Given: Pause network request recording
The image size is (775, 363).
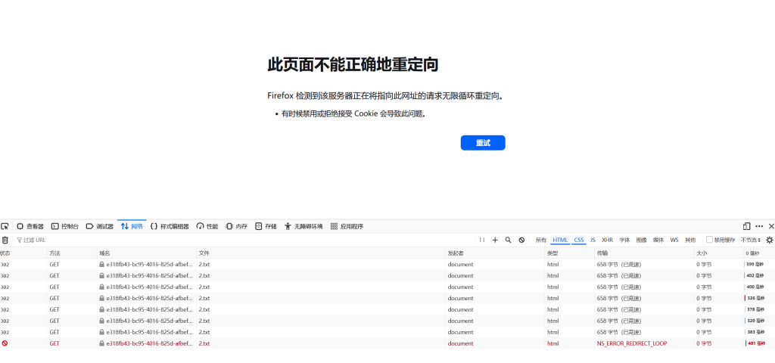Looking at the screenshot, I should pos(482,240).
